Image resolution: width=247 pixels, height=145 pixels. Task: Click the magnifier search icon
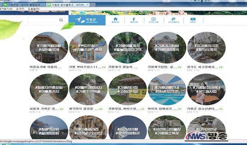click(61, 20)
